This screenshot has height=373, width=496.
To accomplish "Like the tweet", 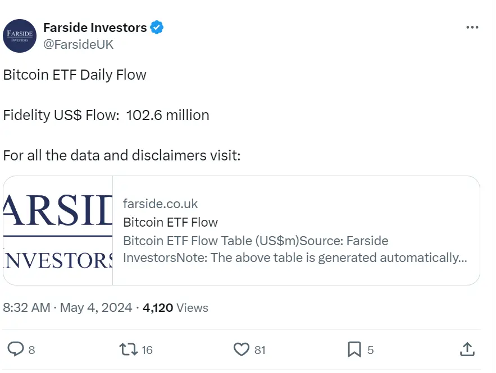I will click(x=243, y=349).
